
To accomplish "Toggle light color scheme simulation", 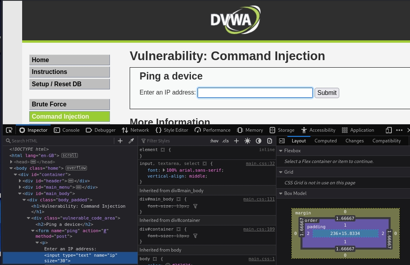I will (x=248, y=141).
